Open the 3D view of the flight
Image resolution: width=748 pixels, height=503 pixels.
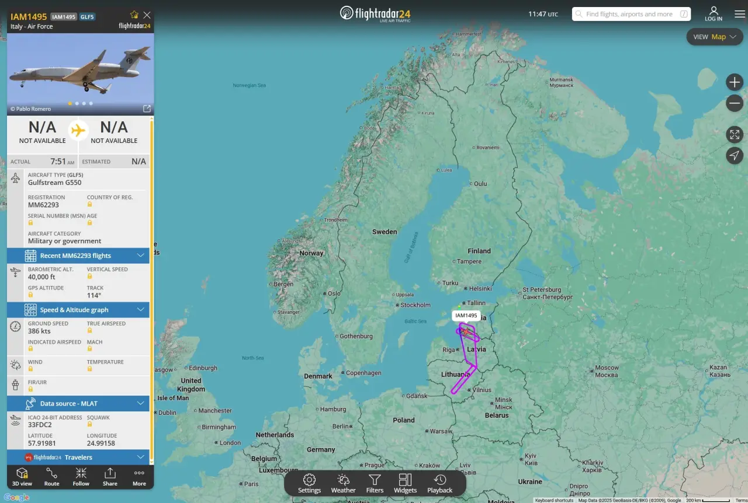pos(22,476)
